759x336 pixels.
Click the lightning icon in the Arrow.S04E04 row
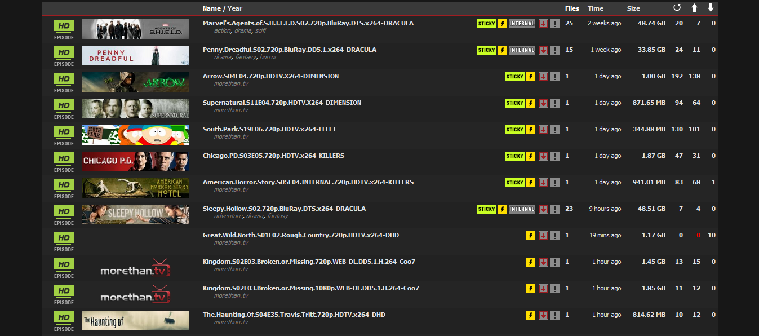[x=531, y=77]
